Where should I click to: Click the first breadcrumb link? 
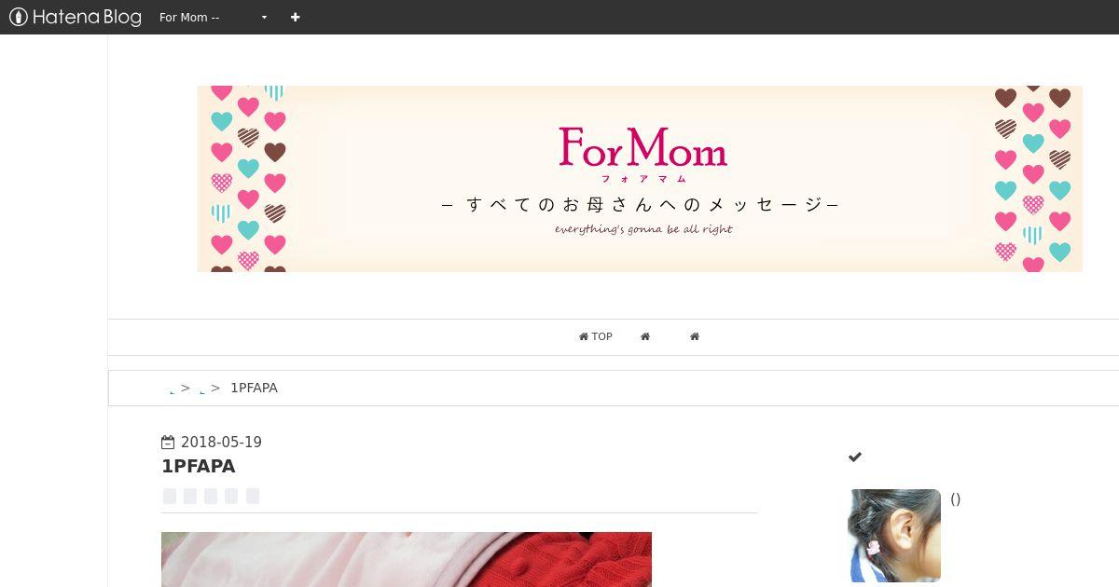coord(173,389)
